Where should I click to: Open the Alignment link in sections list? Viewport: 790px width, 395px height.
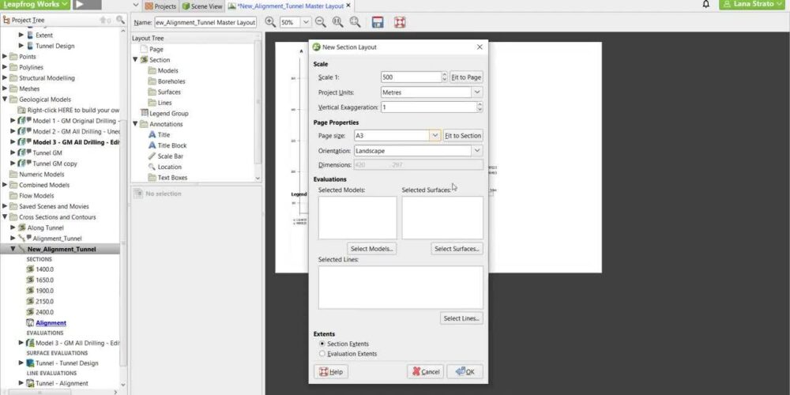51,322
